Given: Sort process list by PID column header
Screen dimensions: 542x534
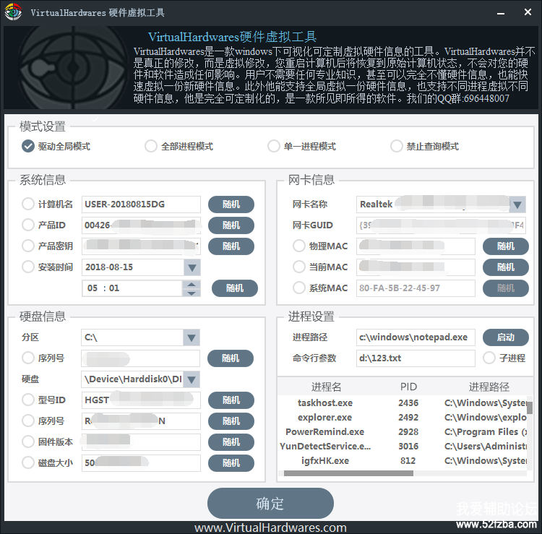Looking at the screenshot, I should click(408, 387).
